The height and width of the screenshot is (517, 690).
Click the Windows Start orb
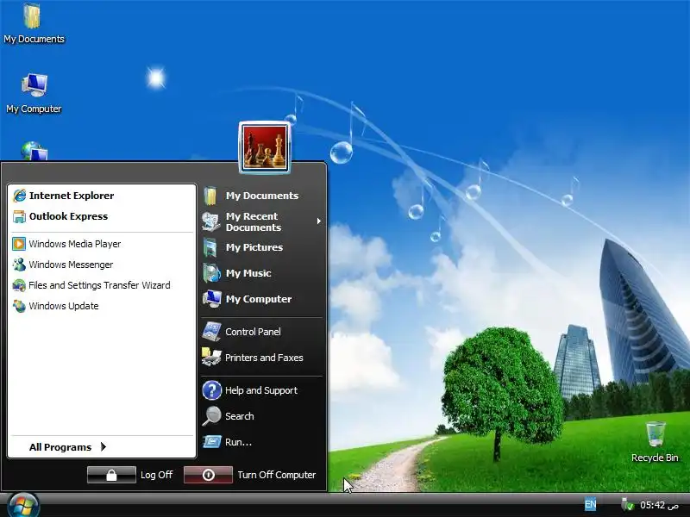pyautogui.click(x=23, y=506)
